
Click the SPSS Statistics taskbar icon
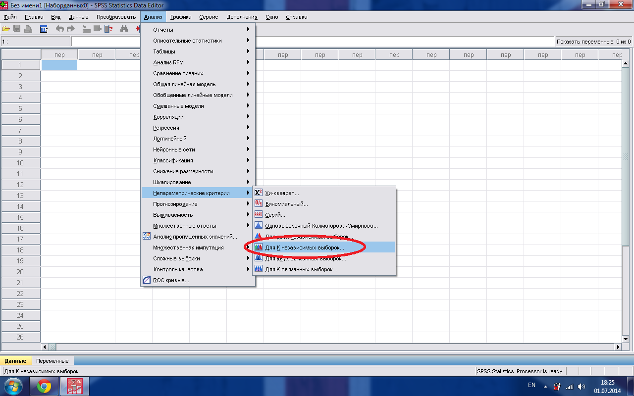point(75,387)
